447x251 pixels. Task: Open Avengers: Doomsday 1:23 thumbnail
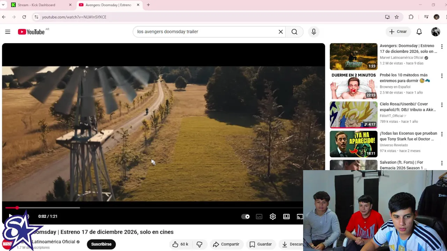(x=353, y=56)
